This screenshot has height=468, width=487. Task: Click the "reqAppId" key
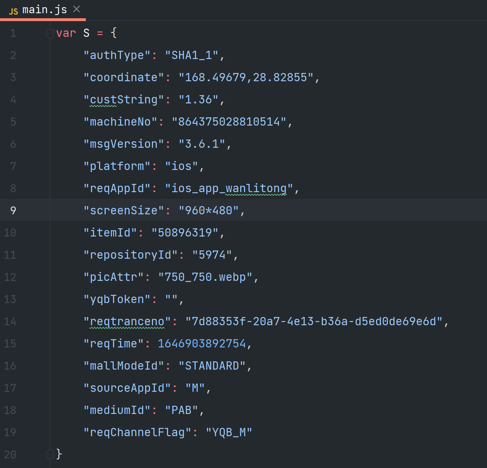click(117, 189)
